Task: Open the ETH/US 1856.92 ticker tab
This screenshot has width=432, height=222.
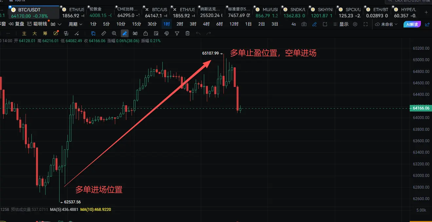Action: tap(73, 13)
